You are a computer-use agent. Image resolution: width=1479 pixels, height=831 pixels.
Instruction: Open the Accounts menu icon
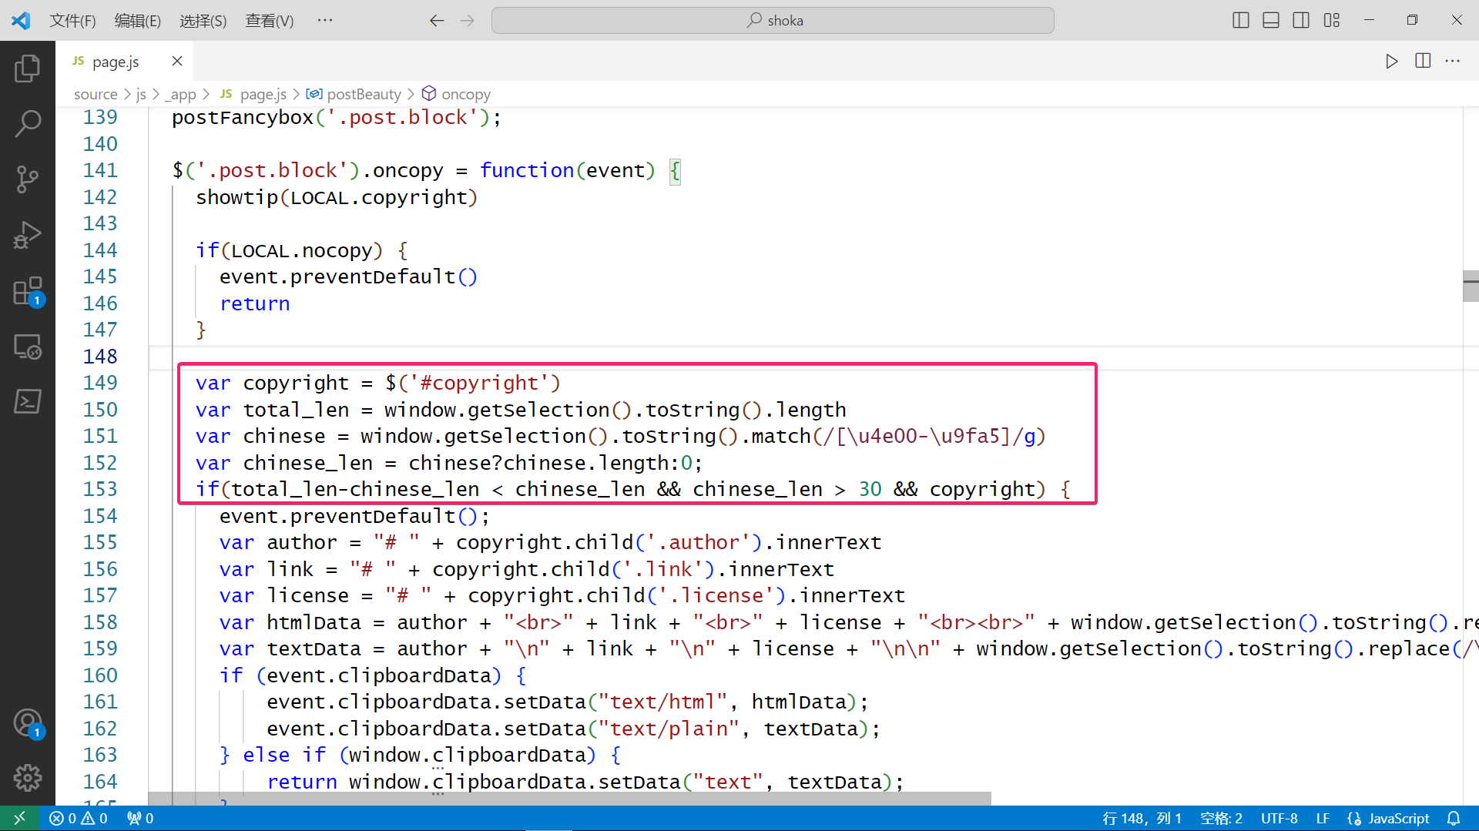(x=28, y=723)
